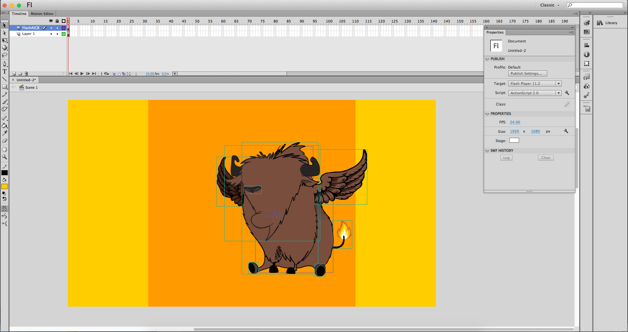This screenshot has height=332, width=628.
Task: Pick the Paint Bucket tool
Action: [x=5, y=125]
